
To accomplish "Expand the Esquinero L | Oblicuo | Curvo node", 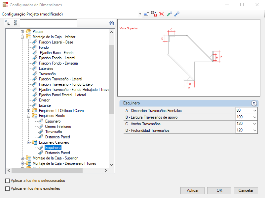I will [x=28, y=111].
